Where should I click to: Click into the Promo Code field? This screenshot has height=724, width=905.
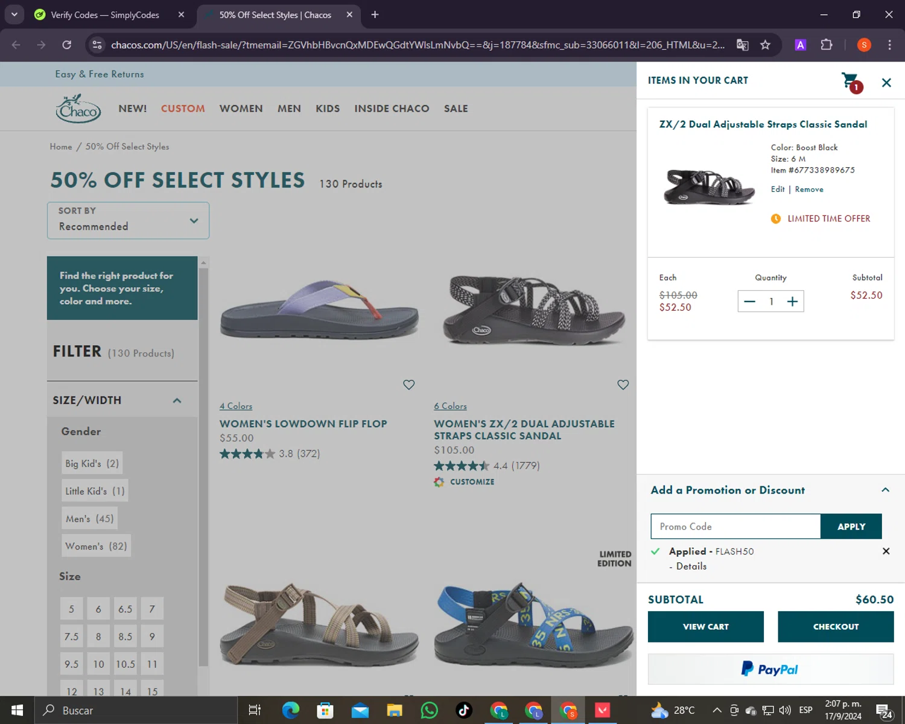pos(735,527)
